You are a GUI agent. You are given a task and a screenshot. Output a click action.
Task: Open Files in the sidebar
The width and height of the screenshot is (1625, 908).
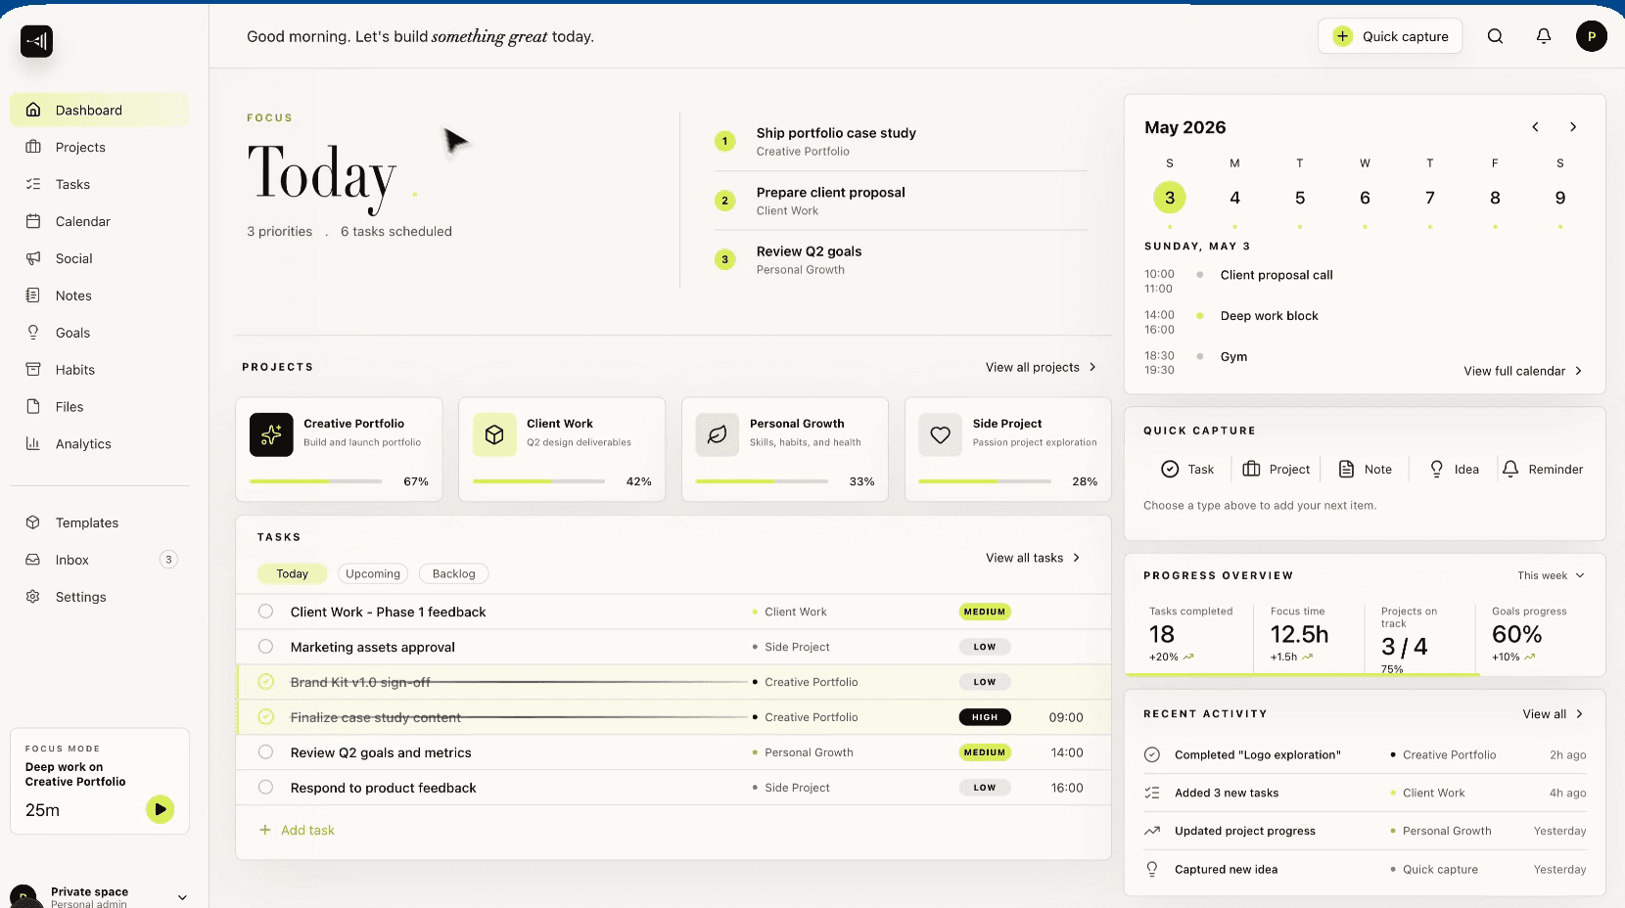click(x=99, y=407)
